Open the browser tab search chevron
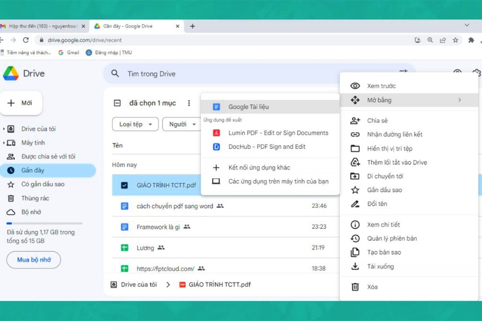Image resolution: width=482 pixels, height=321 pixels. tap(467, 25)
